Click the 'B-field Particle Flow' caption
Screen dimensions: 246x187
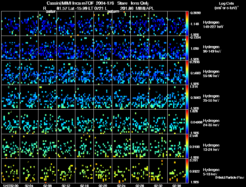pyautogui.click(x=230, y=177)
